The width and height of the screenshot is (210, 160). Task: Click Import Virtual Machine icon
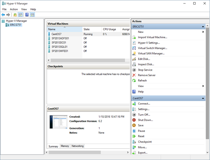point(134,37)
